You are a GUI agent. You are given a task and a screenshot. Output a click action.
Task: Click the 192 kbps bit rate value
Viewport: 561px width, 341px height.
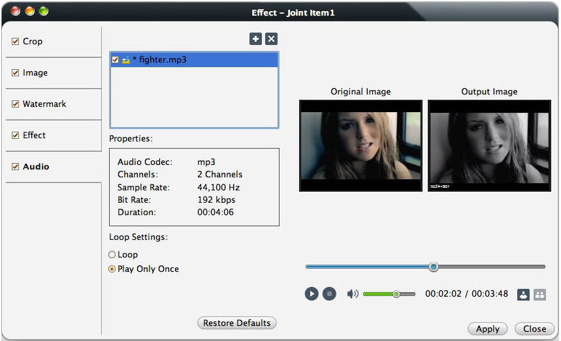point(216,200)
